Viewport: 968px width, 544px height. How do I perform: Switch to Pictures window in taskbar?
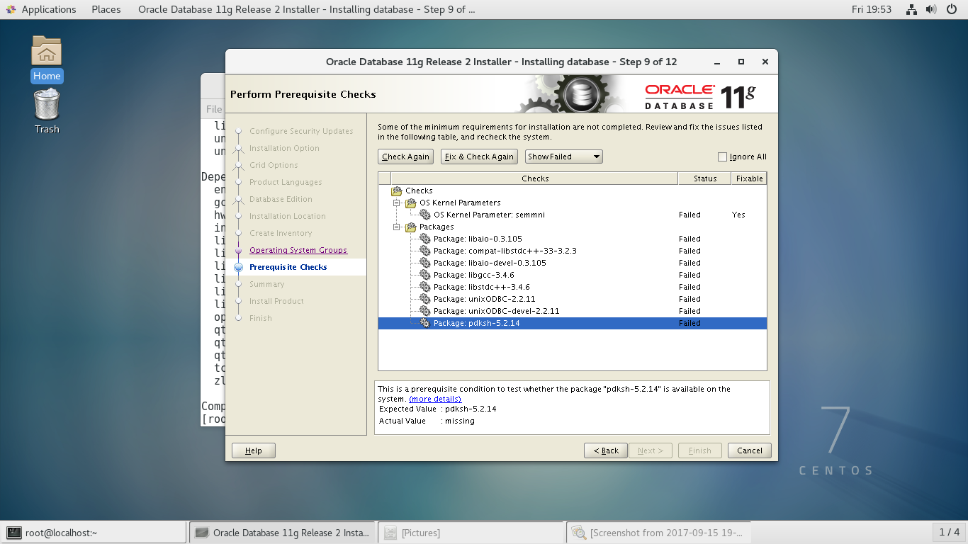[471, 533]
